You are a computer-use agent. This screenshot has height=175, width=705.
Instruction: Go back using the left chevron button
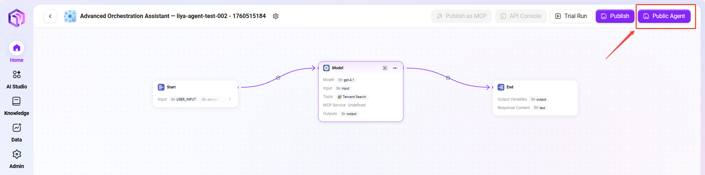(50, 16)
